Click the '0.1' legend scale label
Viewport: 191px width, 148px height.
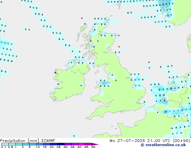[x=3, y=147]
